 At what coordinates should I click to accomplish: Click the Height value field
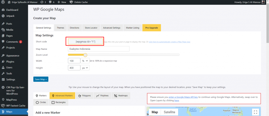tap(74, 68)
